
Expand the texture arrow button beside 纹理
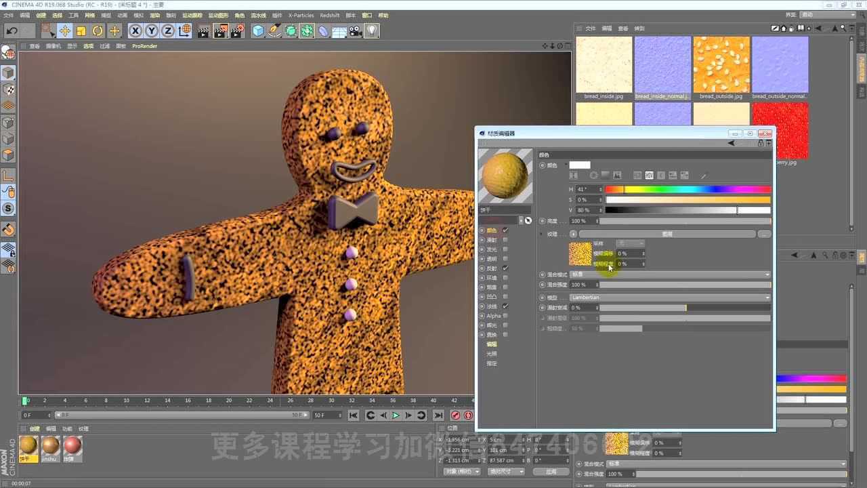point(573,234)
